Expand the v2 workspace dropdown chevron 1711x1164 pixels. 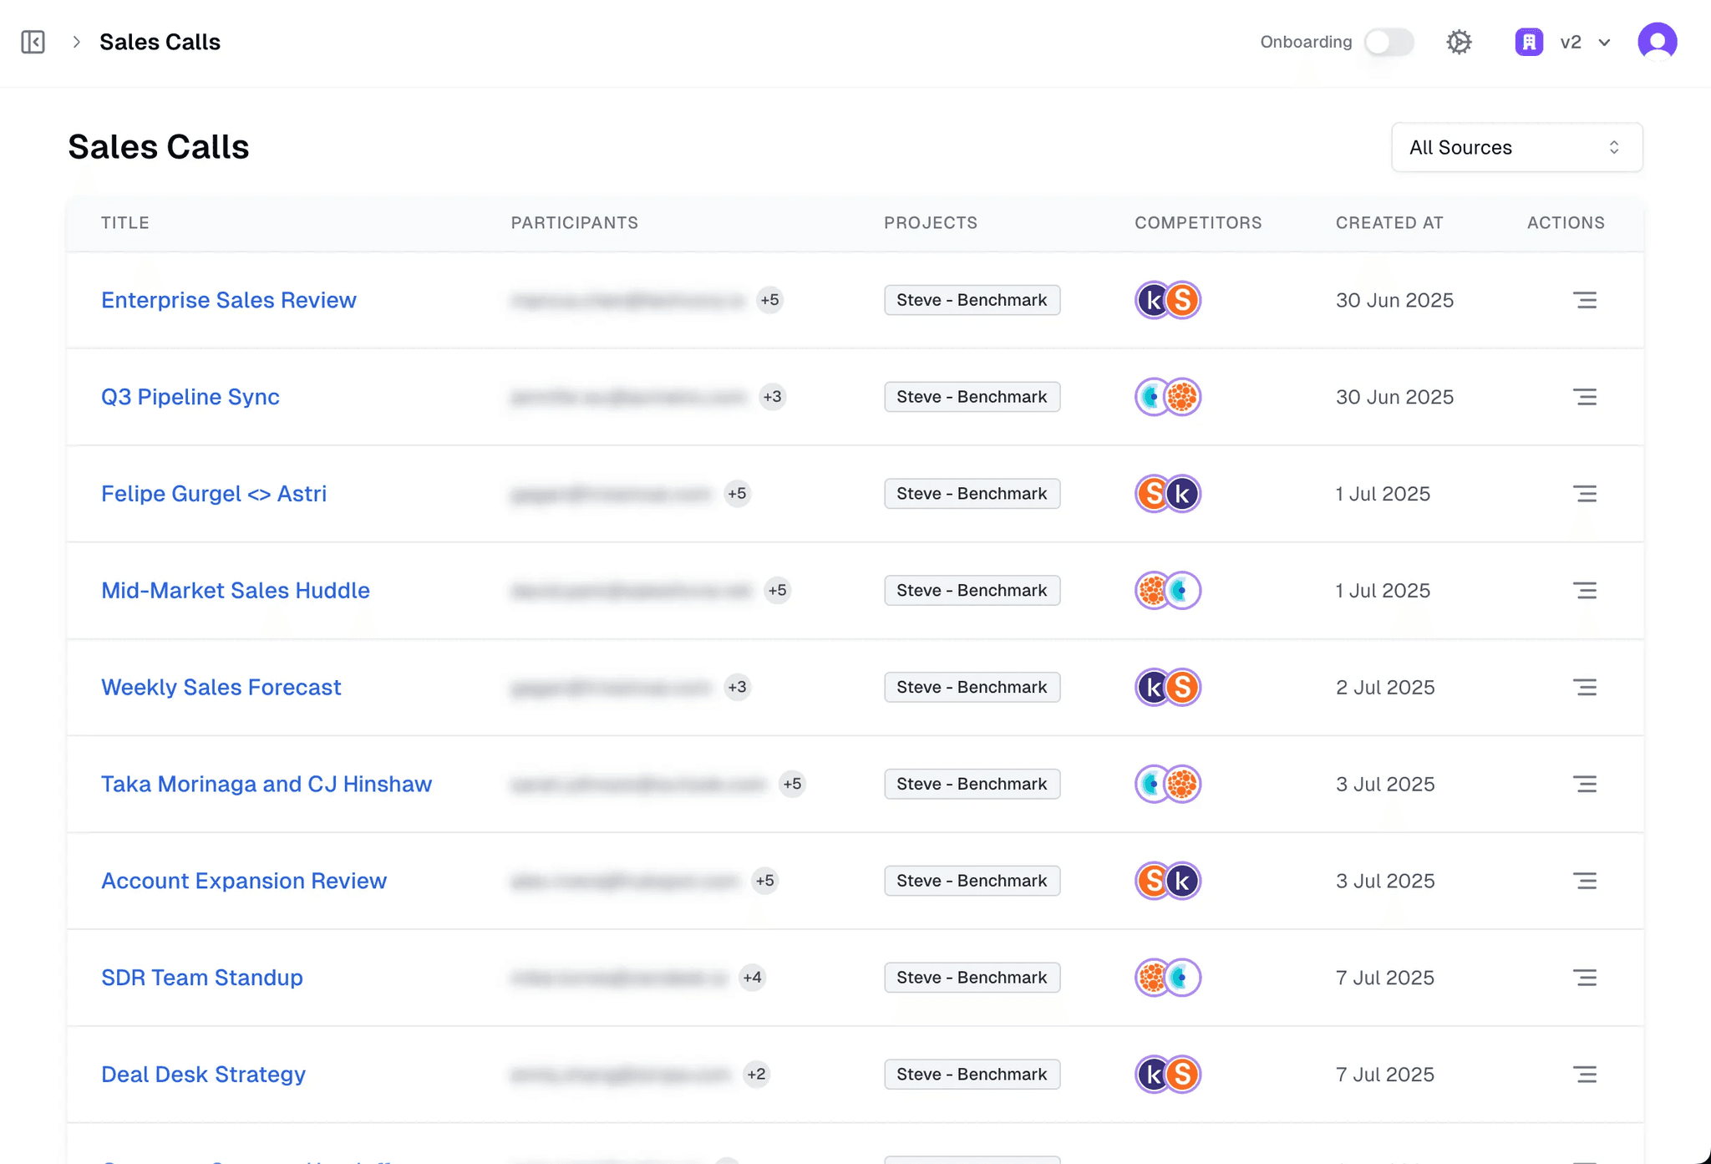(x=1604, y=43)
